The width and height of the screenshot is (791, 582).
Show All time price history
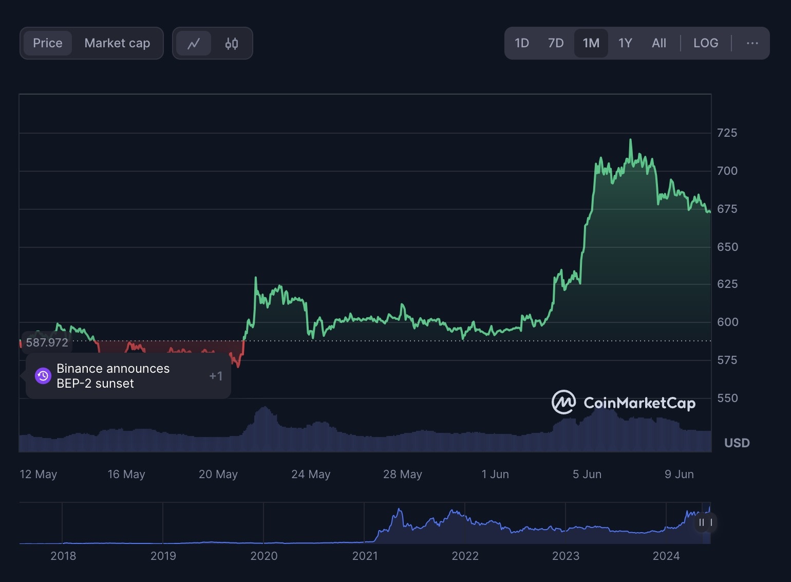658,43
